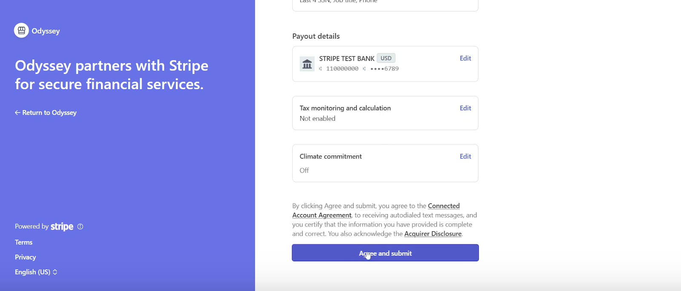The width and height of the screenshot is (681, 291).
Task: Edit the STRIPE TEST BANK payout account
Action: click(x=465, y=58)
